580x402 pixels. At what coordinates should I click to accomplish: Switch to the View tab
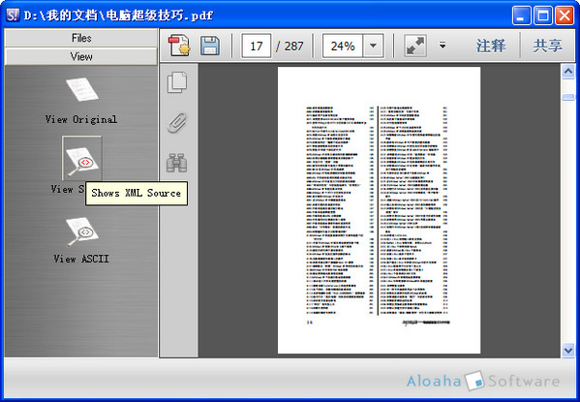coord(81,56)
